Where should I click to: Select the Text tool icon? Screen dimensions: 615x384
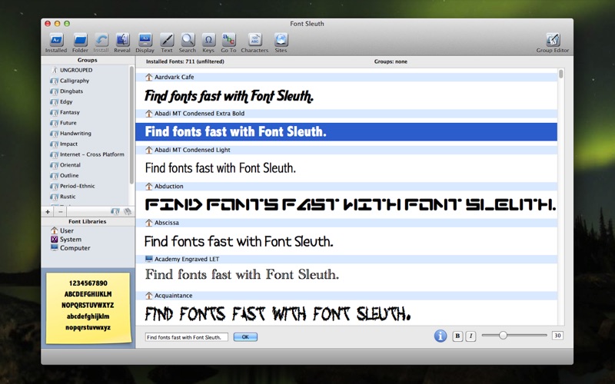tap(167, 40)
